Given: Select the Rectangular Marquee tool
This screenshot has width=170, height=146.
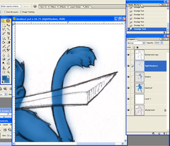Looking at the screenshot, I should click(x=4, y=25).
